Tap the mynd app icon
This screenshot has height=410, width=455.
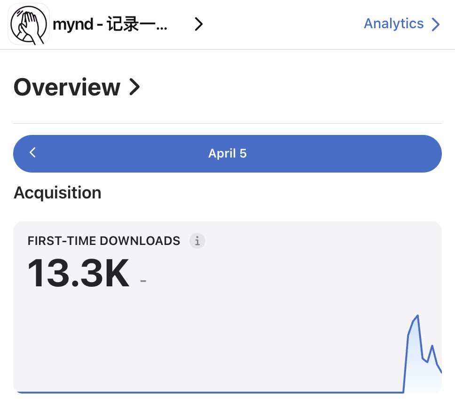coord(28,24)
